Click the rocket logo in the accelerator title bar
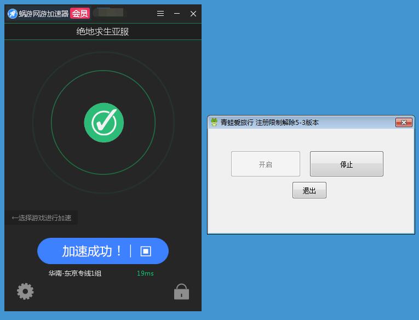Screen dimensions: 419x320 (12, 14)
